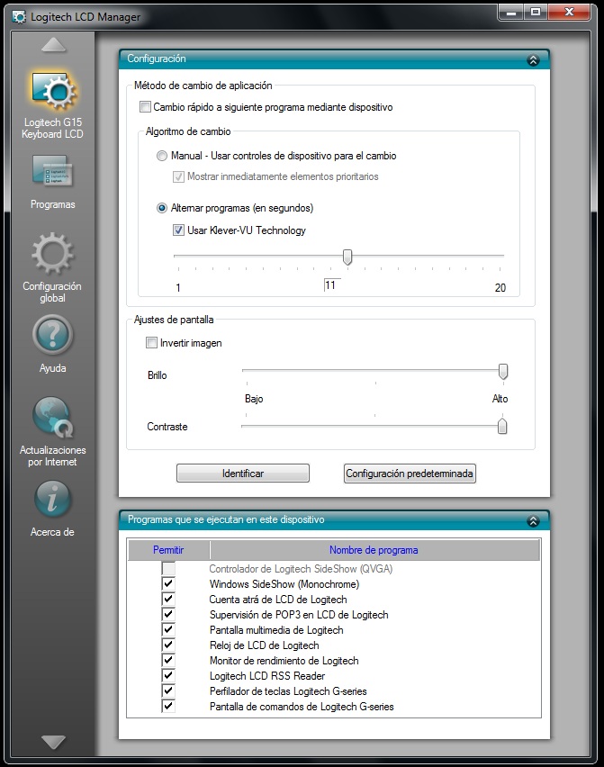Click the Acerca de info icon
Viewport: 604px width, 767px height.
point(52,499)
